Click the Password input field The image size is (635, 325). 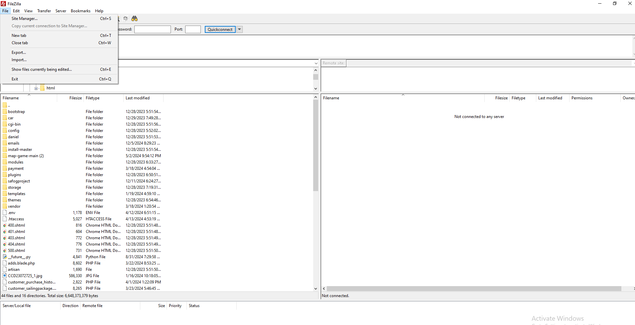coord(152,30)
